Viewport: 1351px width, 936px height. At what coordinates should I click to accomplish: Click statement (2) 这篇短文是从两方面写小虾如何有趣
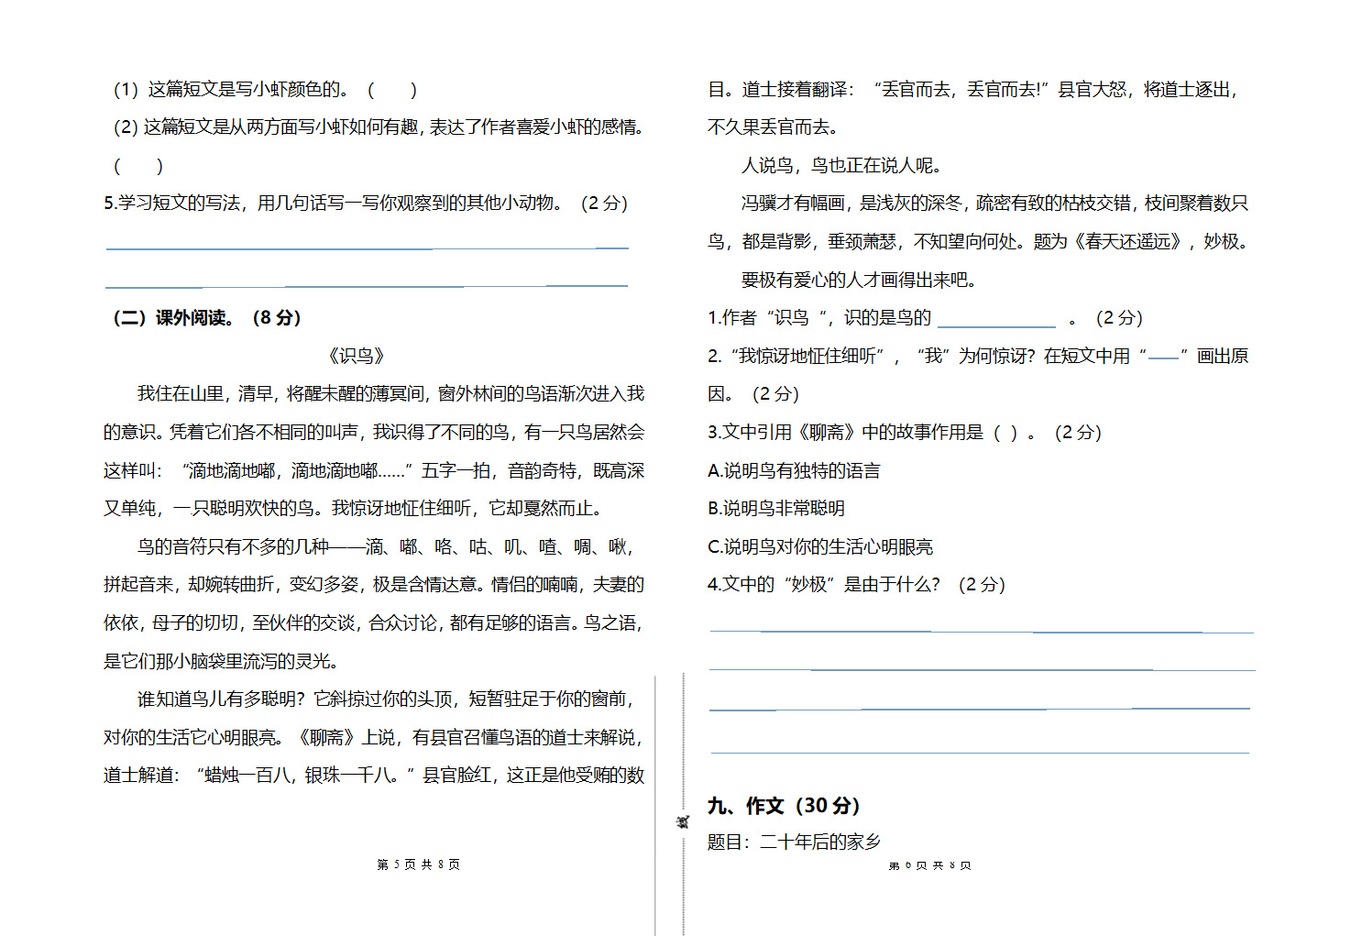(x=379, y=127)
